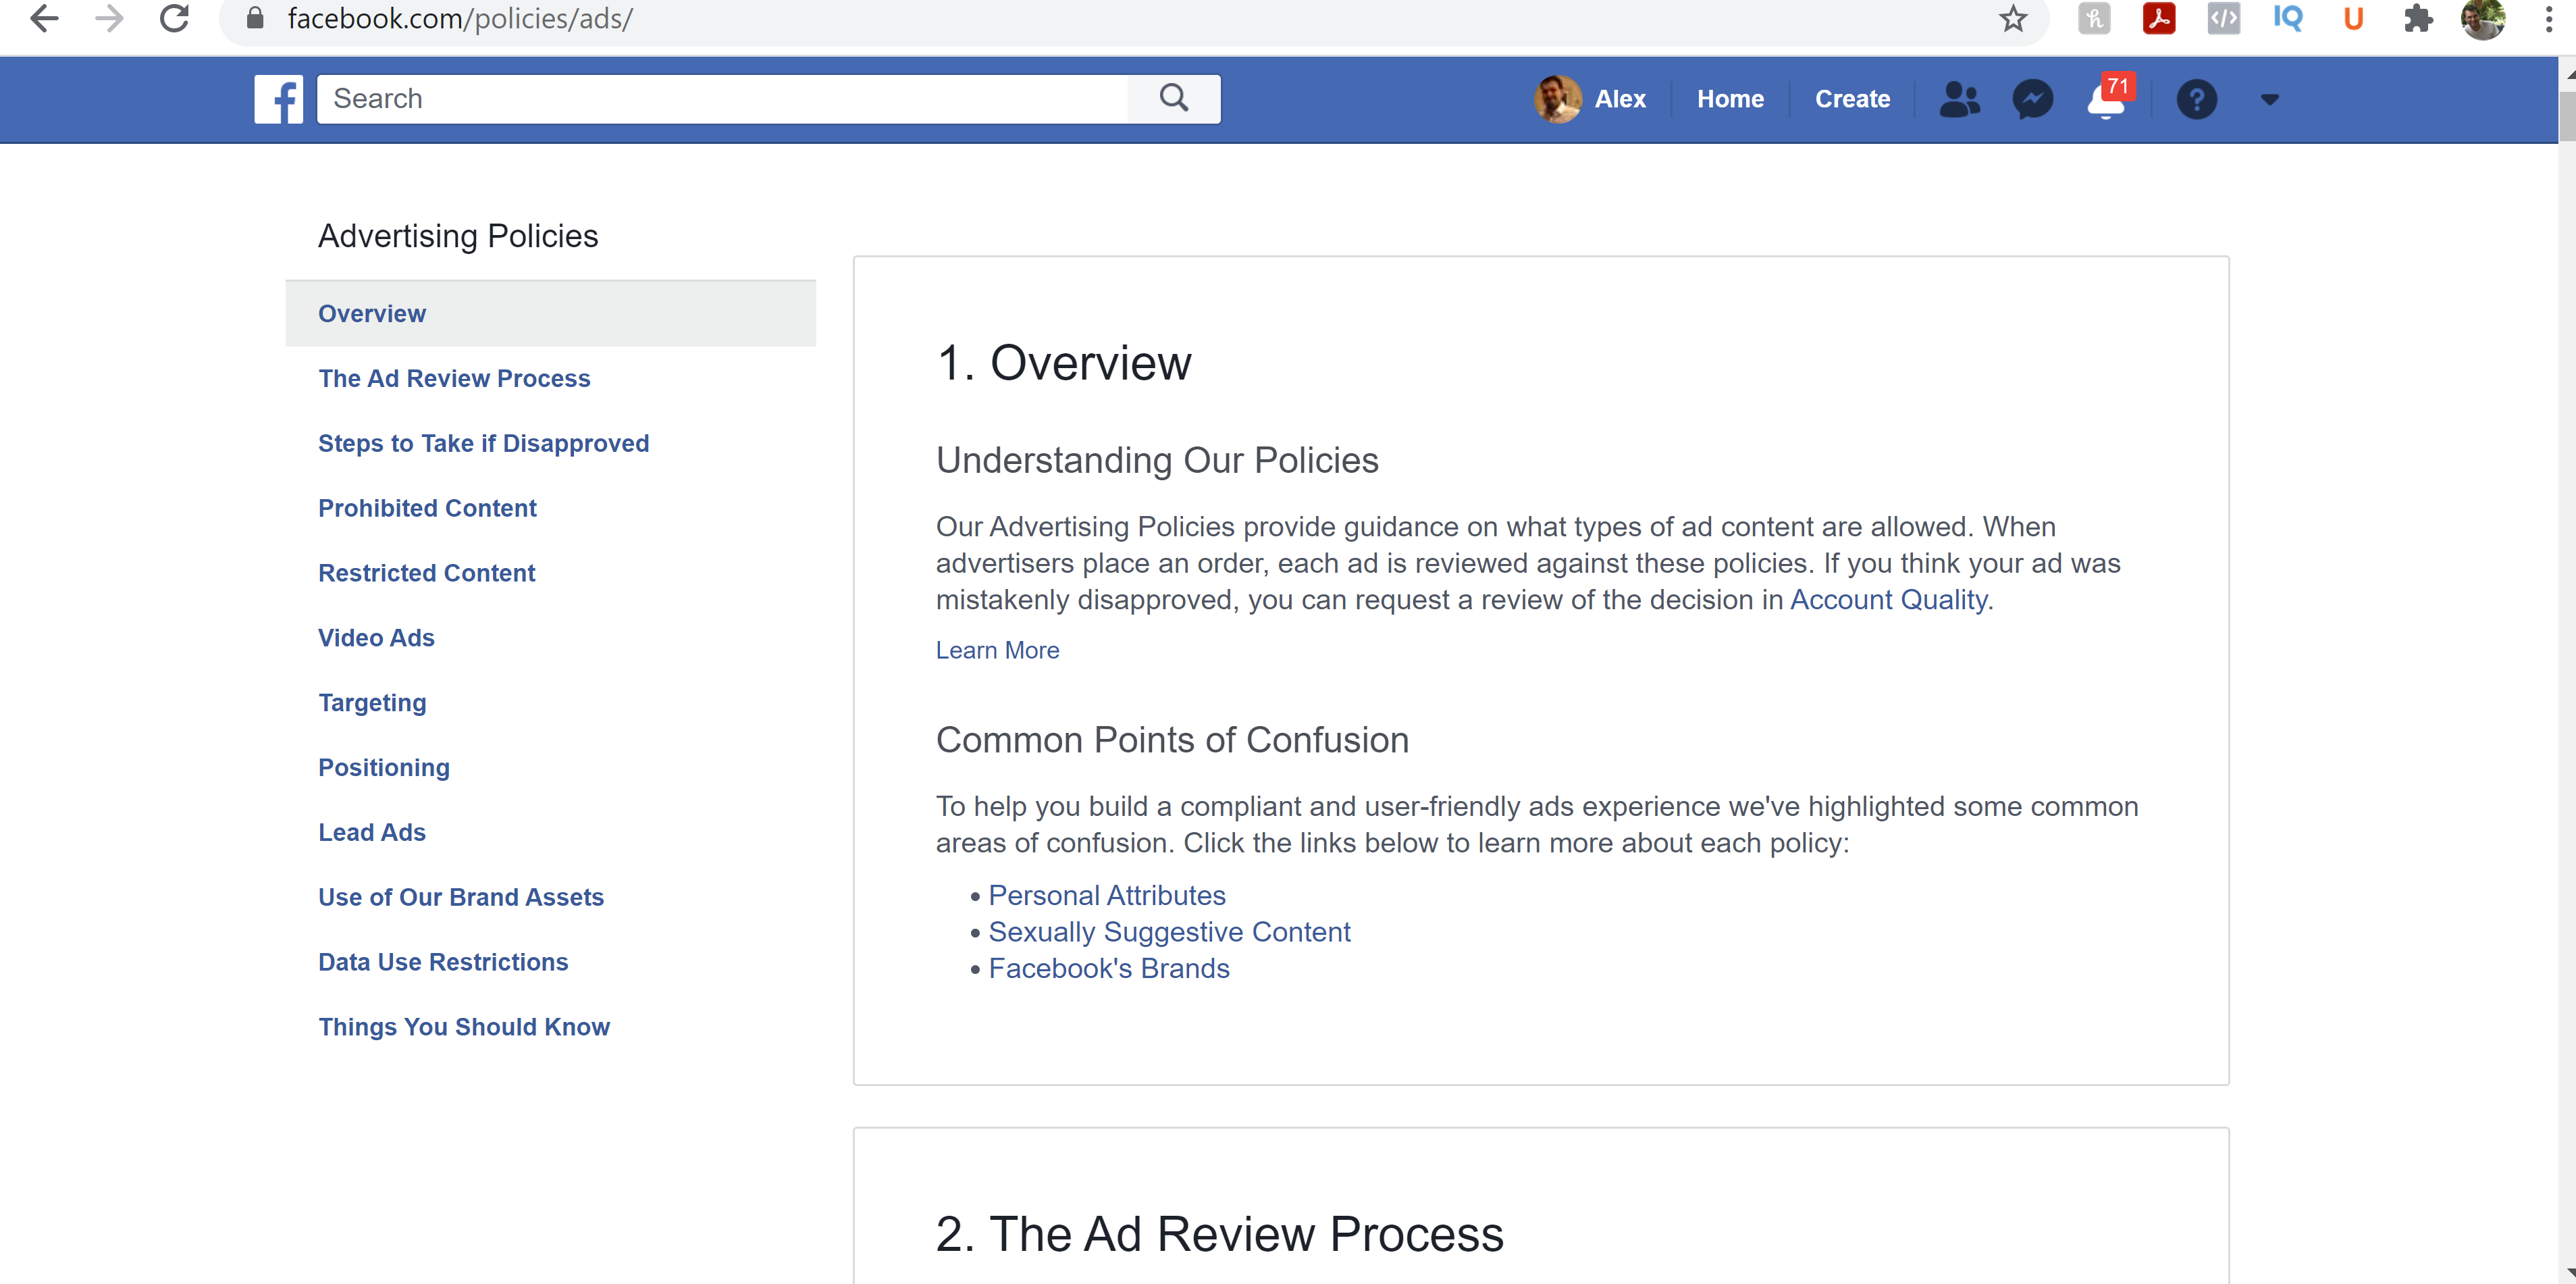Go forward with the browser forward arrow
Viewport: 2576px width, 1284px height.
pos(109,18)
